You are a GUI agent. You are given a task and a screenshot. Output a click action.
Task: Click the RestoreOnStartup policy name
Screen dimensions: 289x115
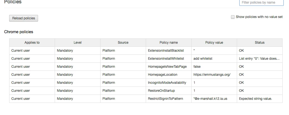(161, 91)
